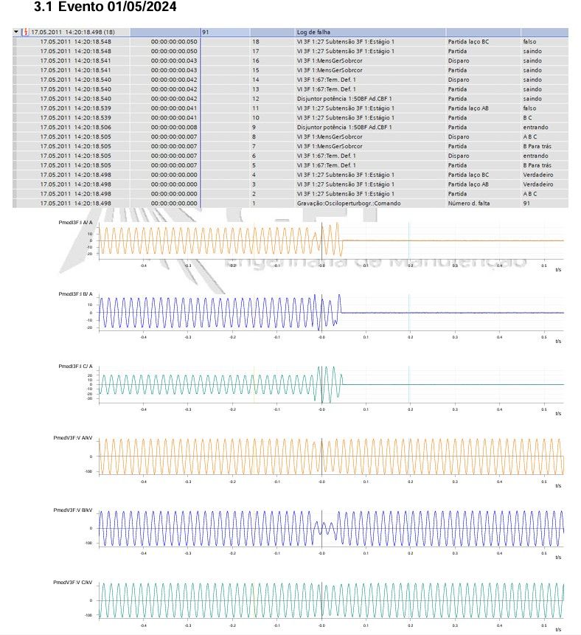Select the 'PmedI3F:I B/ A' chart label
Image resolution: width=581 pixels, height=635 pixels.
coord(75,294)
